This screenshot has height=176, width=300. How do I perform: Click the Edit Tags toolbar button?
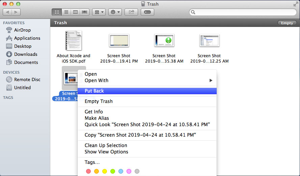147,12
